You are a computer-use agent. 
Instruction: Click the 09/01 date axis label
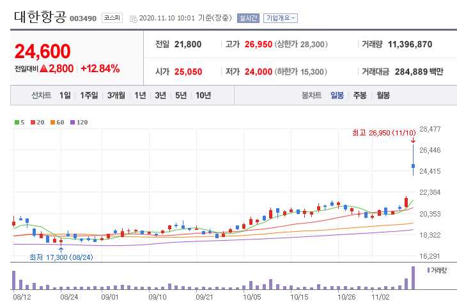click(109, 298)
